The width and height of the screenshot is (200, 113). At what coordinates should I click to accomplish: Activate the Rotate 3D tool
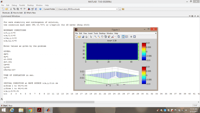point(105,37)
